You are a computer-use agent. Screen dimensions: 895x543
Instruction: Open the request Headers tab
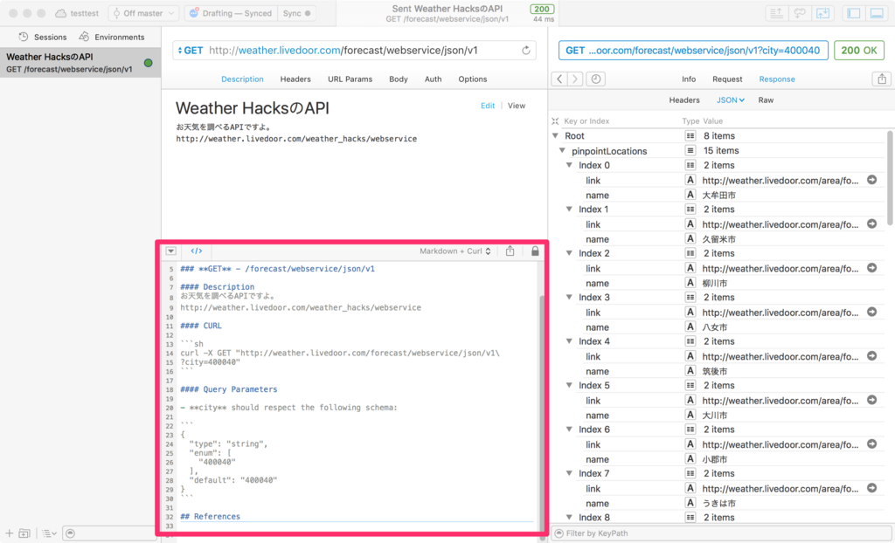(x=295, y=79)
